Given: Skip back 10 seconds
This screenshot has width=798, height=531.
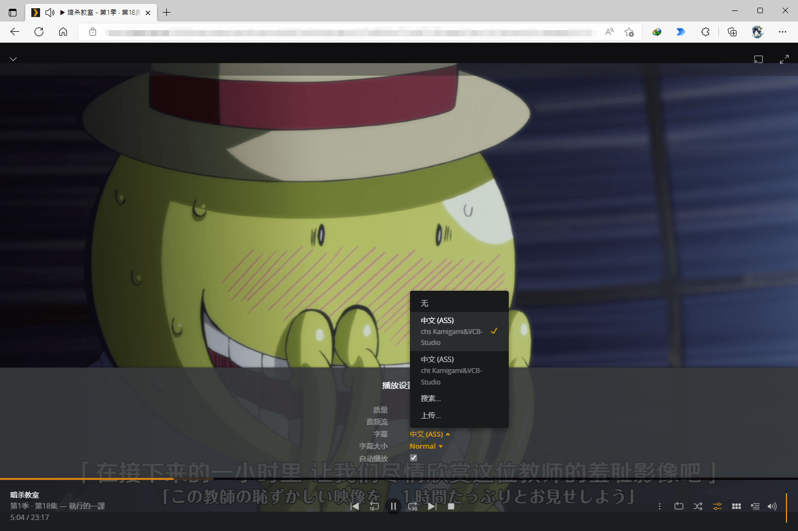Looking at the screenshot, I should point(374,506).
